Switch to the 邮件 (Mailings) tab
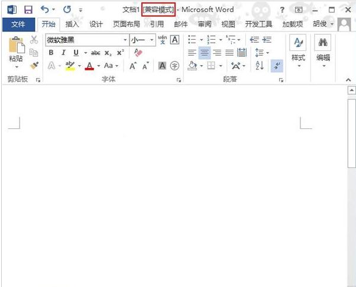 point(181,24)
